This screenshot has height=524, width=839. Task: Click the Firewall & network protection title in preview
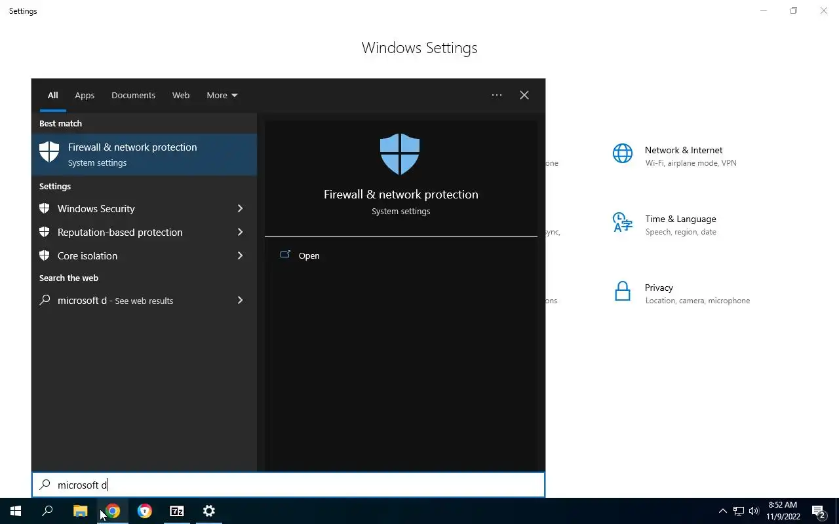tap(400, 194)
